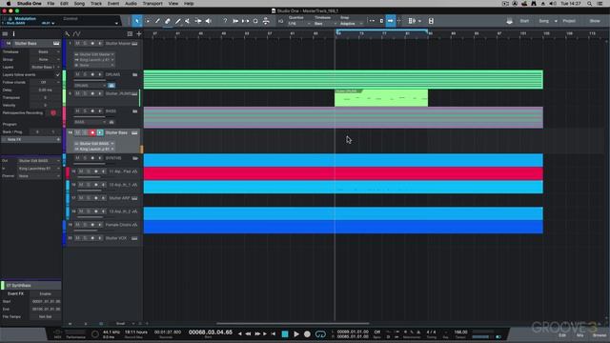Click the Event FX tab

[15, 293]
